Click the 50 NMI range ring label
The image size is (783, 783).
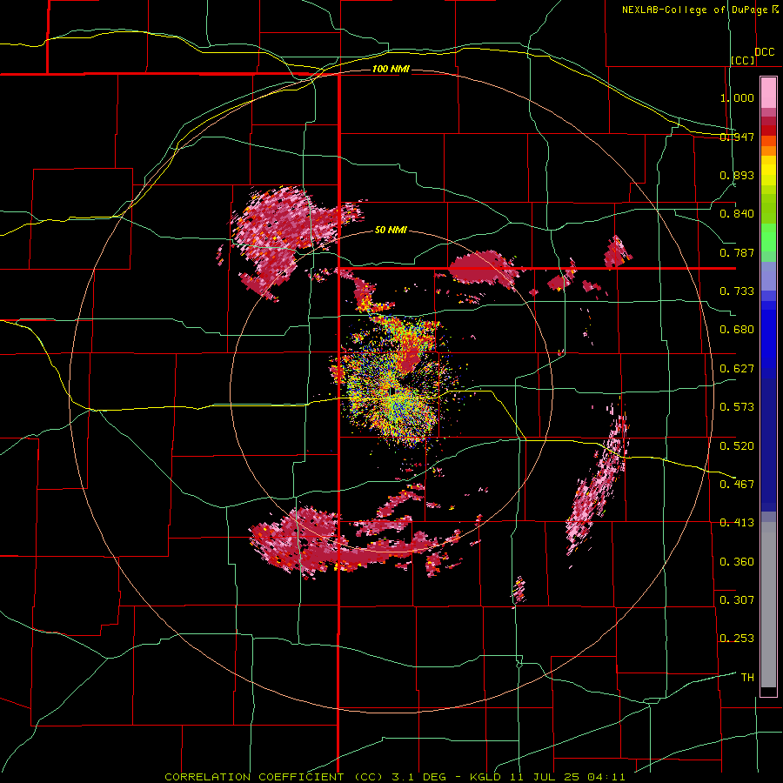[391, 230]
